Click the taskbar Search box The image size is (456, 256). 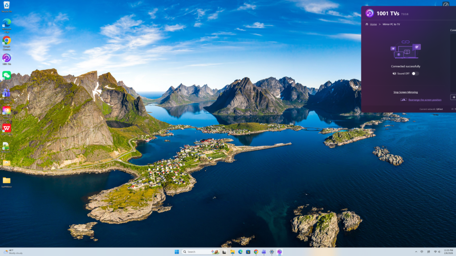coord(196,252)
